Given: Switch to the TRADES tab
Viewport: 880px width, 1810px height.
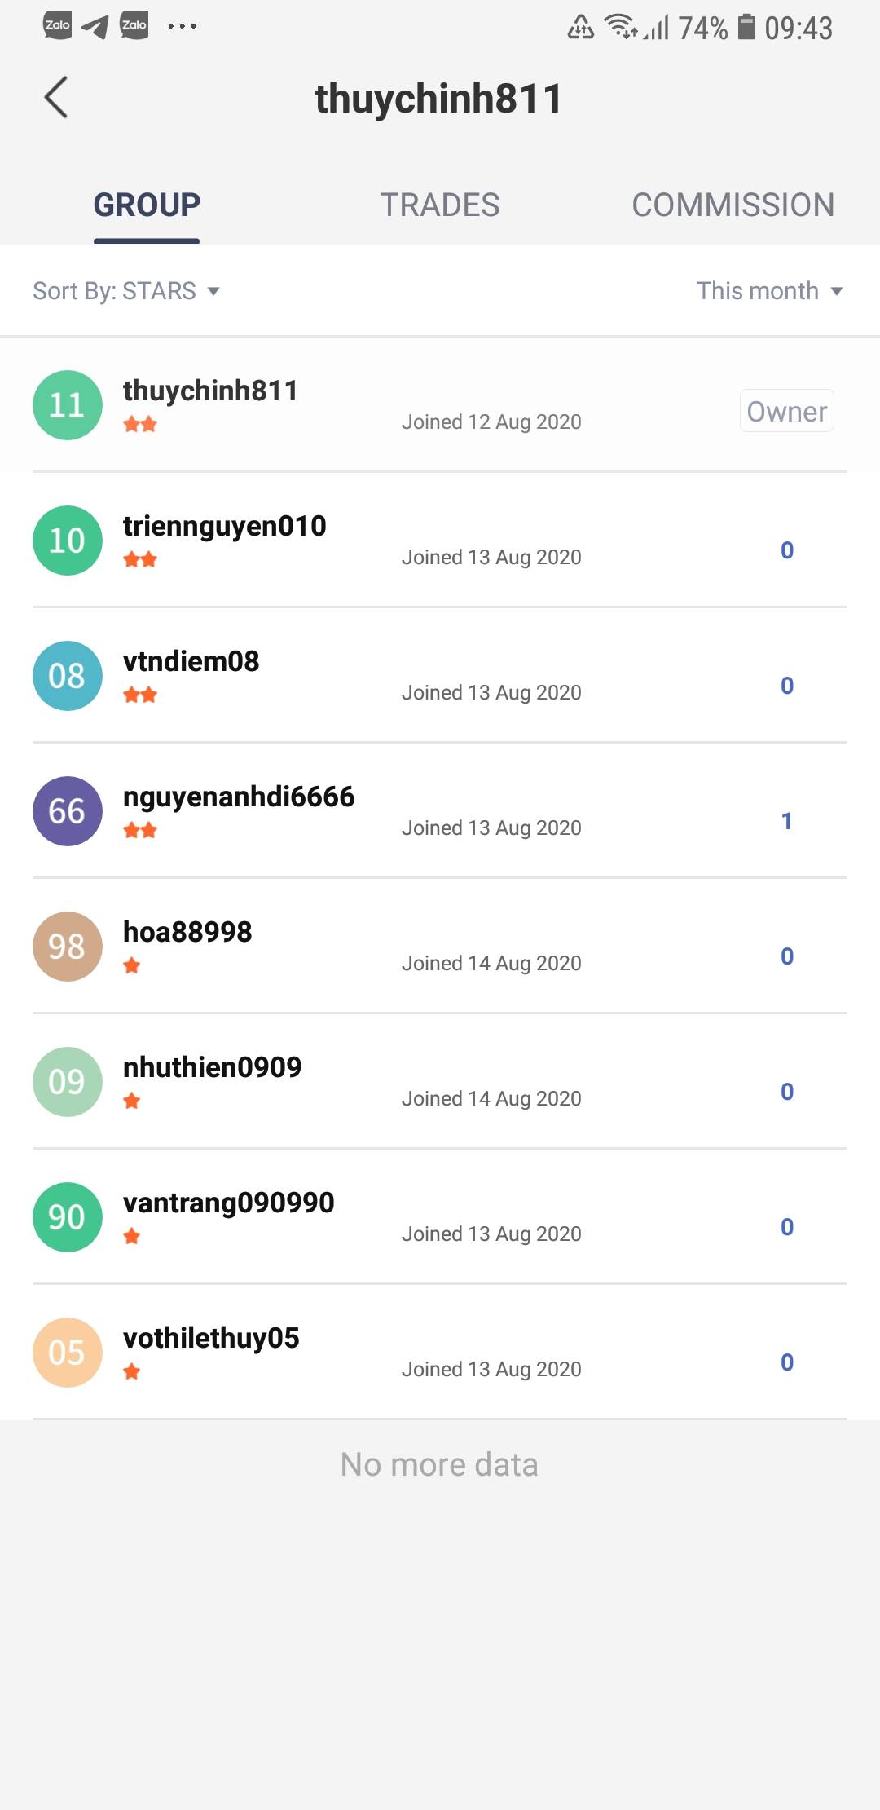Looking at the screenshot, I should (439, 205).
